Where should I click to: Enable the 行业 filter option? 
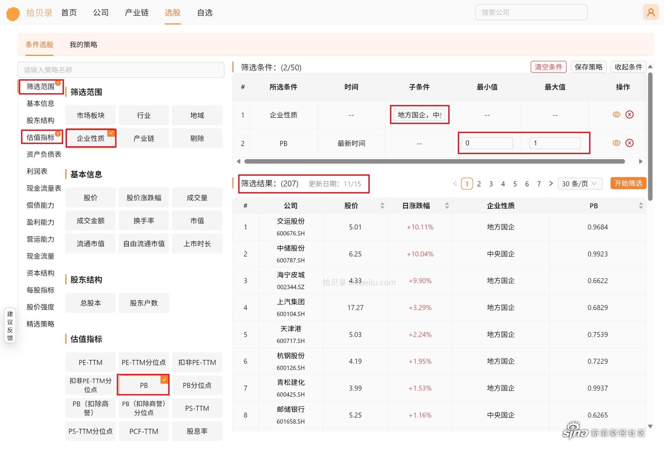tap(144, 115)
